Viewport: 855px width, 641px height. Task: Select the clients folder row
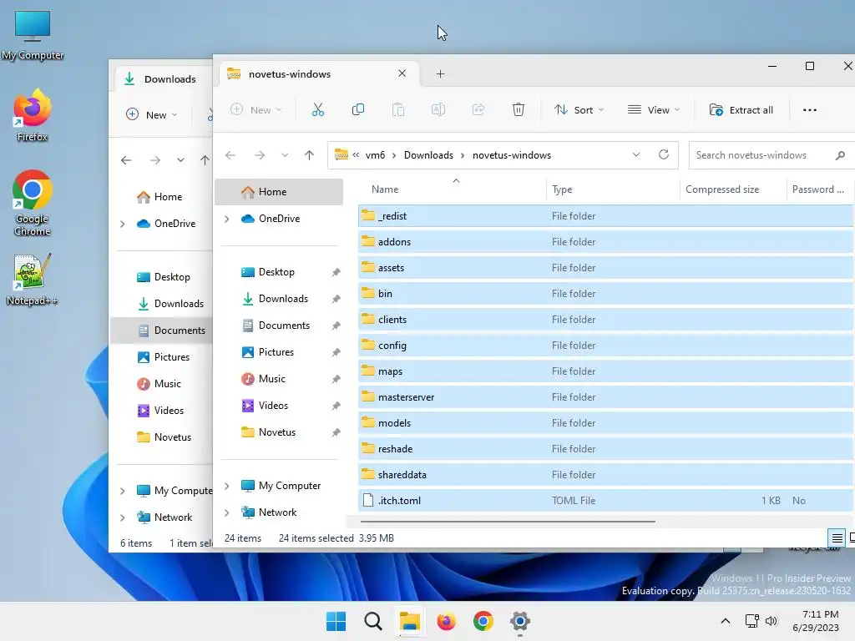tap(605, 320)
